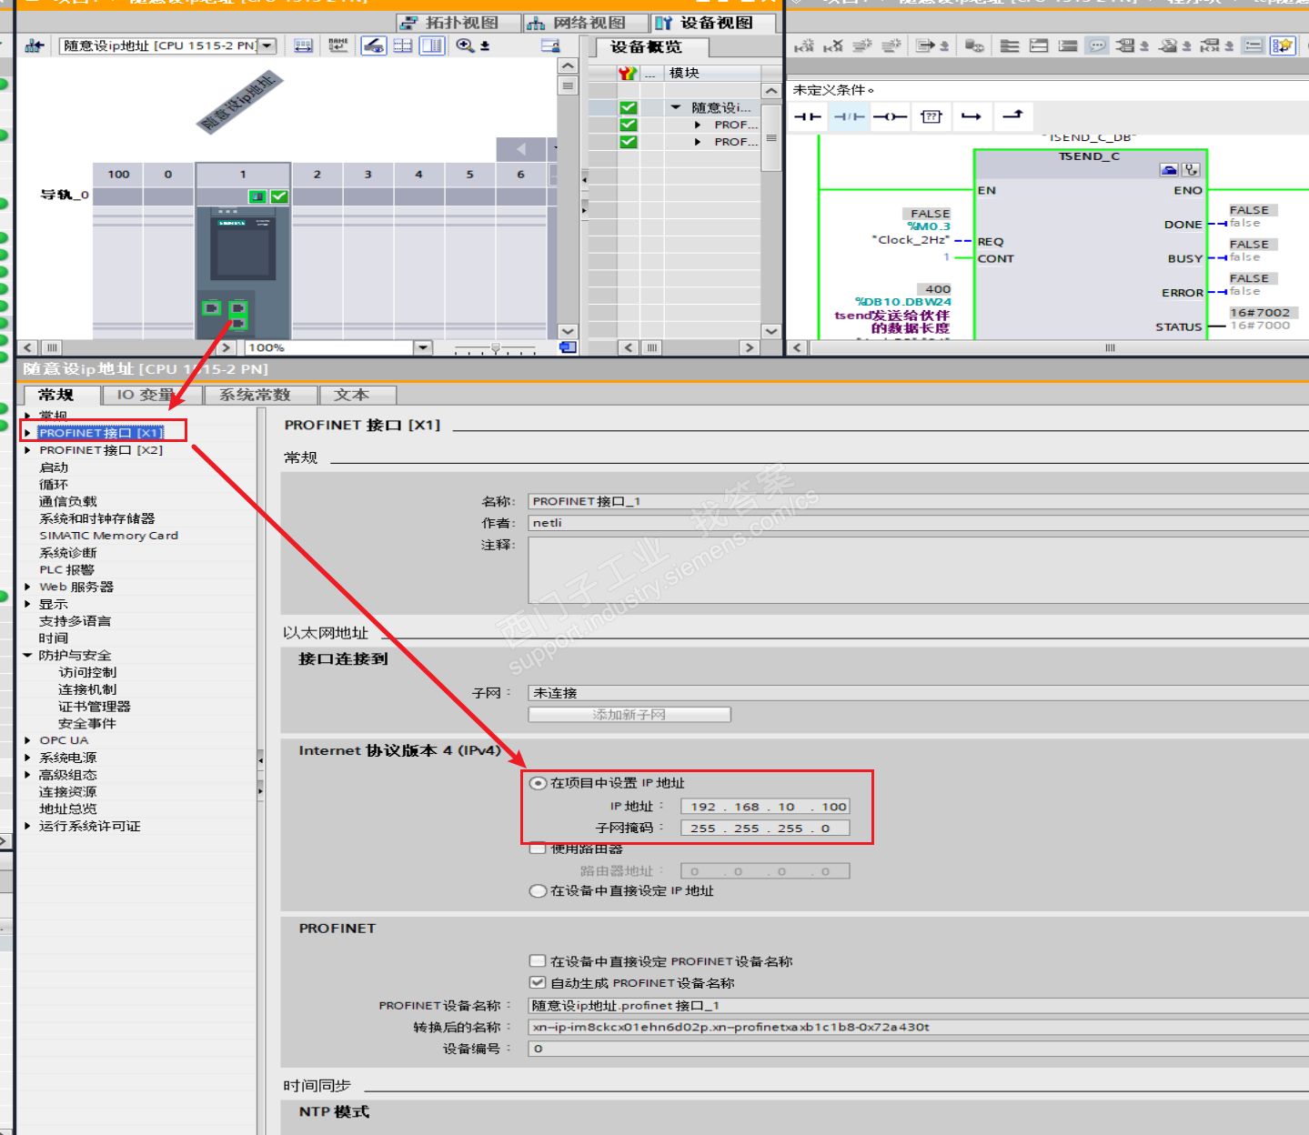The height and width of the screenshot is (1135, 1309).
Task: Switch to 设备视图 device view tab
Action: [714, 23]
